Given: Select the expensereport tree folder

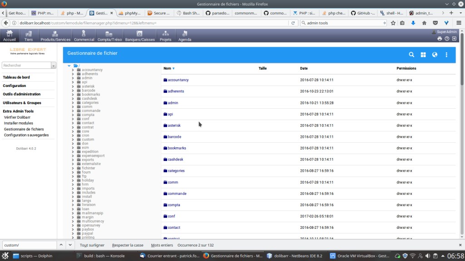Looking at the screenshot, I should [x=93, y=156].
